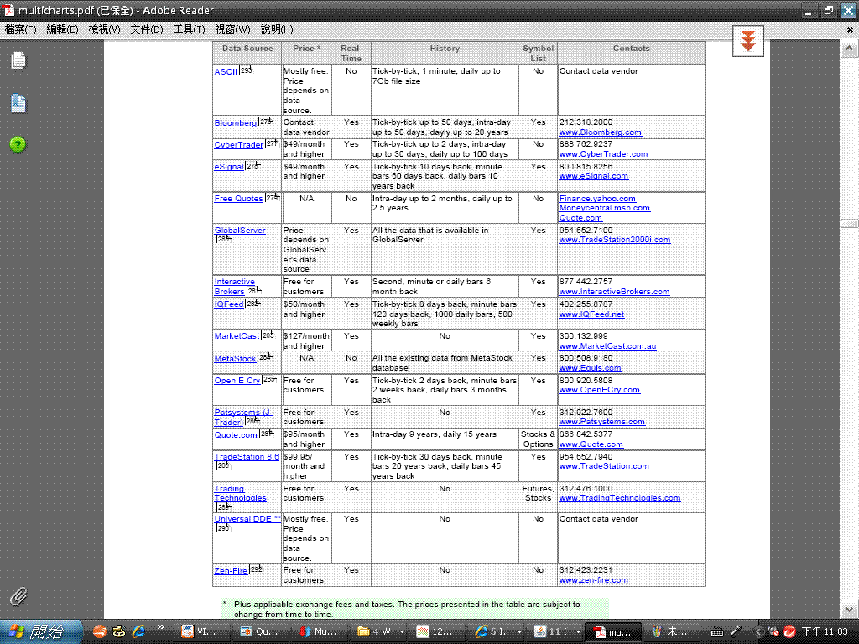The image size is (859, 644).
Task: Click the GlobalServer link
Action: [240, 231]
